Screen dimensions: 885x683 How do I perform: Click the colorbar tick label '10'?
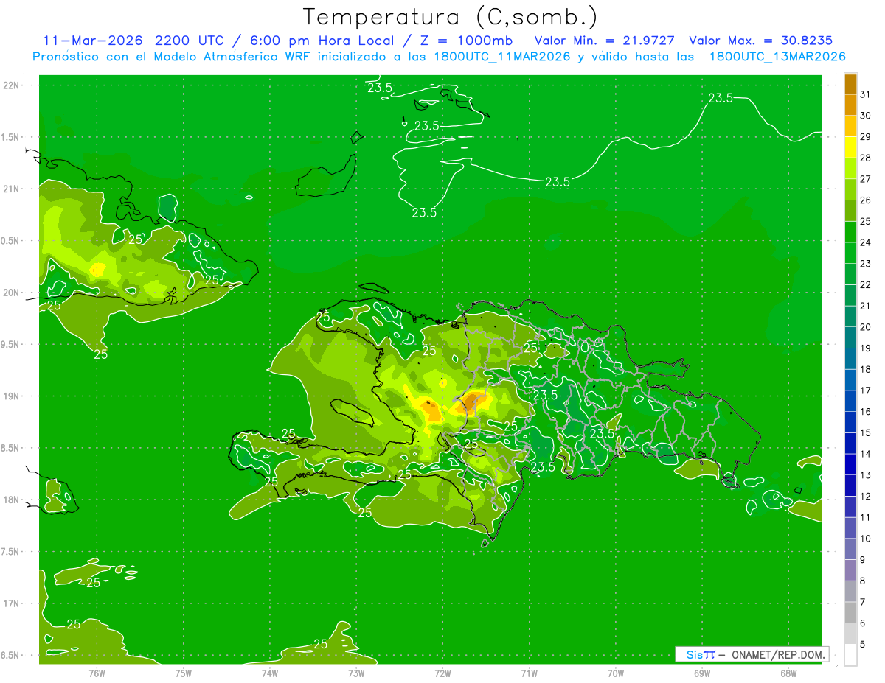[x=866, y=539]
